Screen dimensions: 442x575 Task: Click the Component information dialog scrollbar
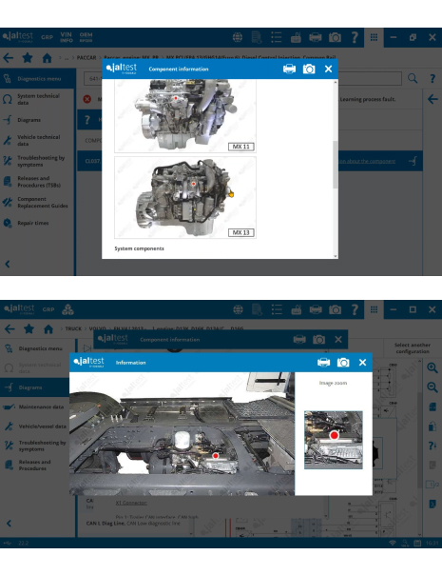[336, 165]
